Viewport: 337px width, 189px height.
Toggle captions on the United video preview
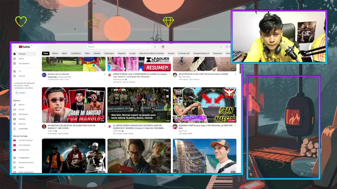tap(167, 96)
